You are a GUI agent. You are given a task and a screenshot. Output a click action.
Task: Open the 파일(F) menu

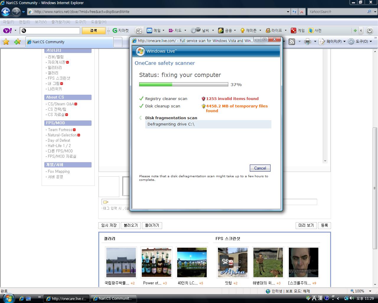point(9,22)
